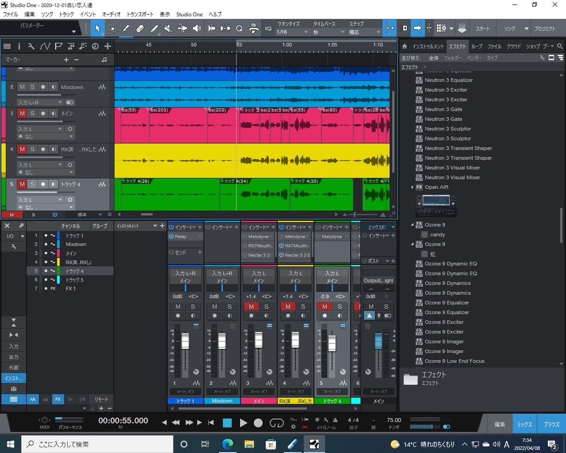The image size is (566, 453).
Task: Collapse the Ozone 9 entry containing candy
Action: point(412,225)
